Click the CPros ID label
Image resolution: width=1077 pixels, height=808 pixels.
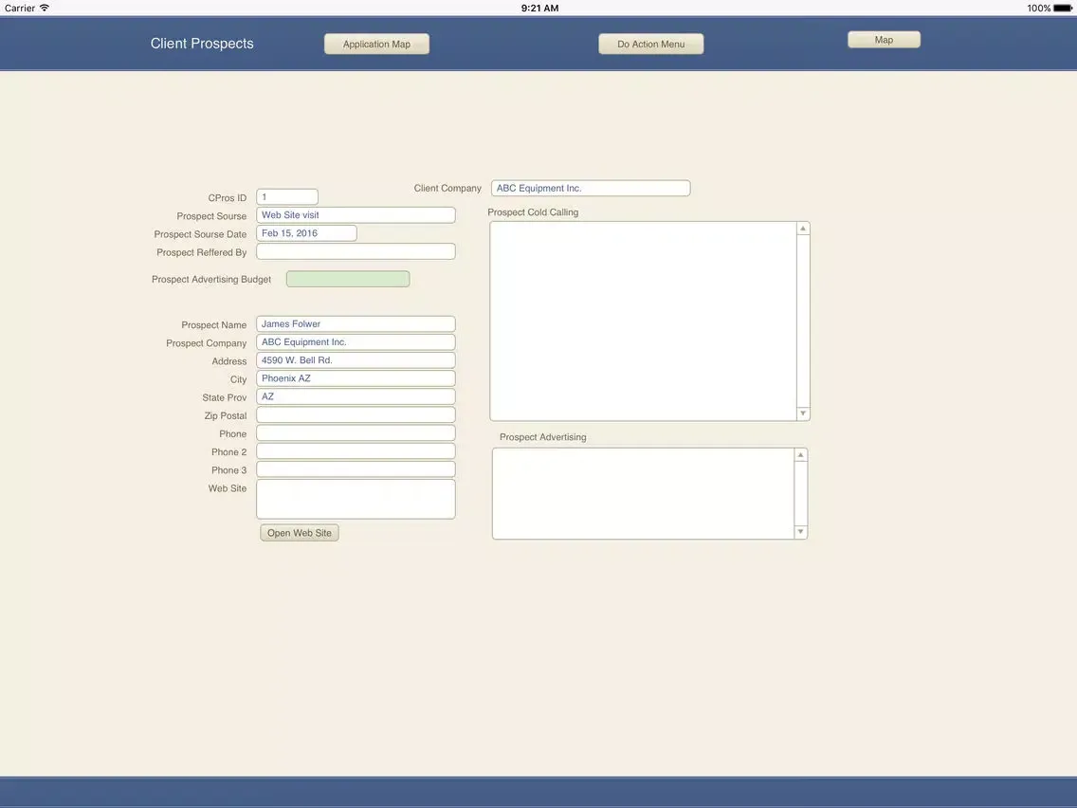click(228, 198)
